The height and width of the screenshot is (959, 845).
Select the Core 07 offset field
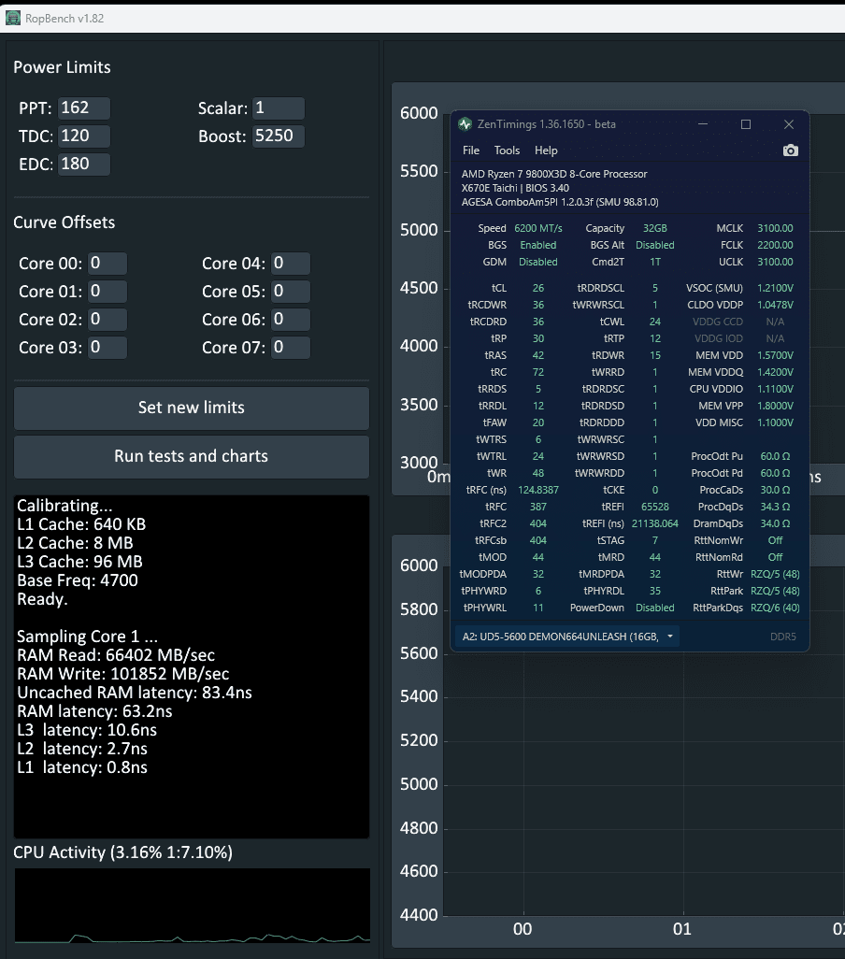tap(291, 348)
